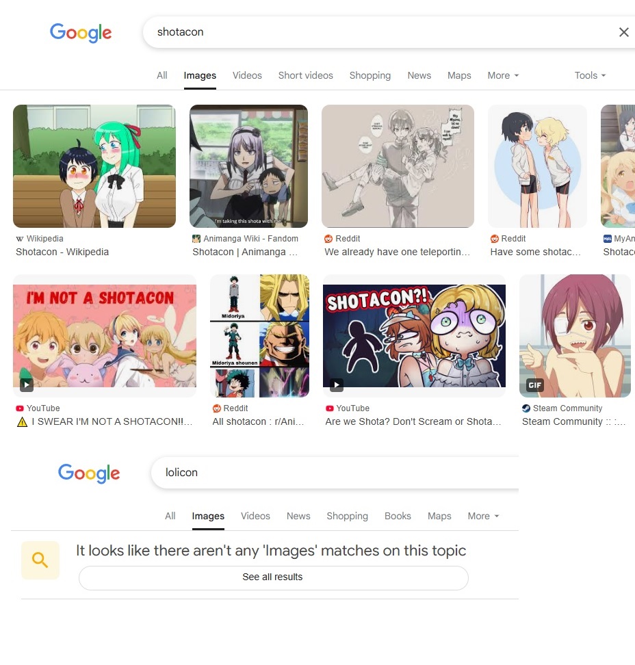This screenshot has height=665, width=635.
Task: Click the Wikipedia favicon under the first result
Action: coord(20,239)
